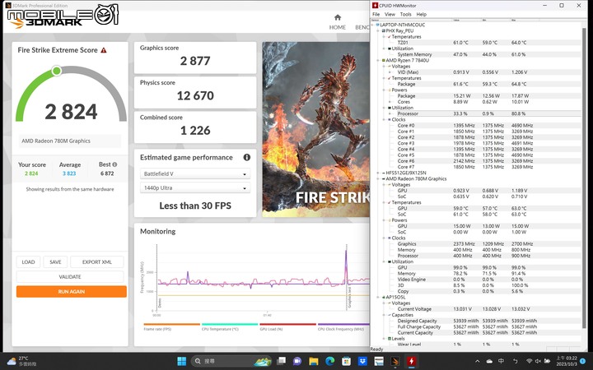Click the taskbar search box

(x=231, y=361)
